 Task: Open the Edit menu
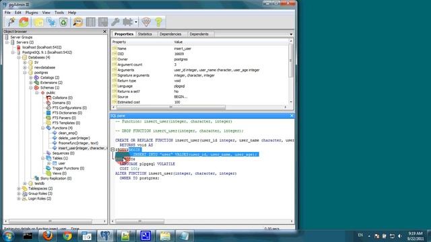tap(18, 13)
